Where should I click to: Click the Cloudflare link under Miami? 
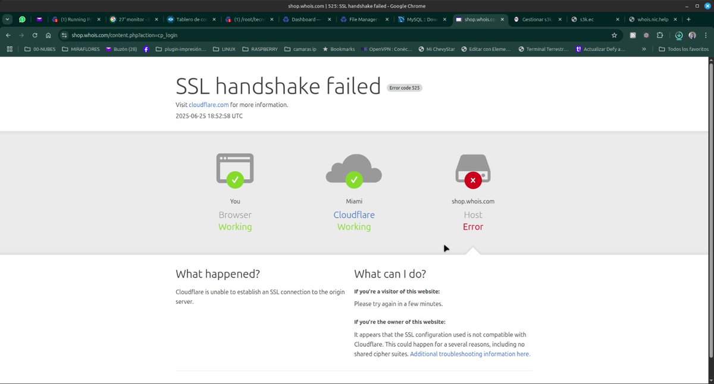coord(354,215)
